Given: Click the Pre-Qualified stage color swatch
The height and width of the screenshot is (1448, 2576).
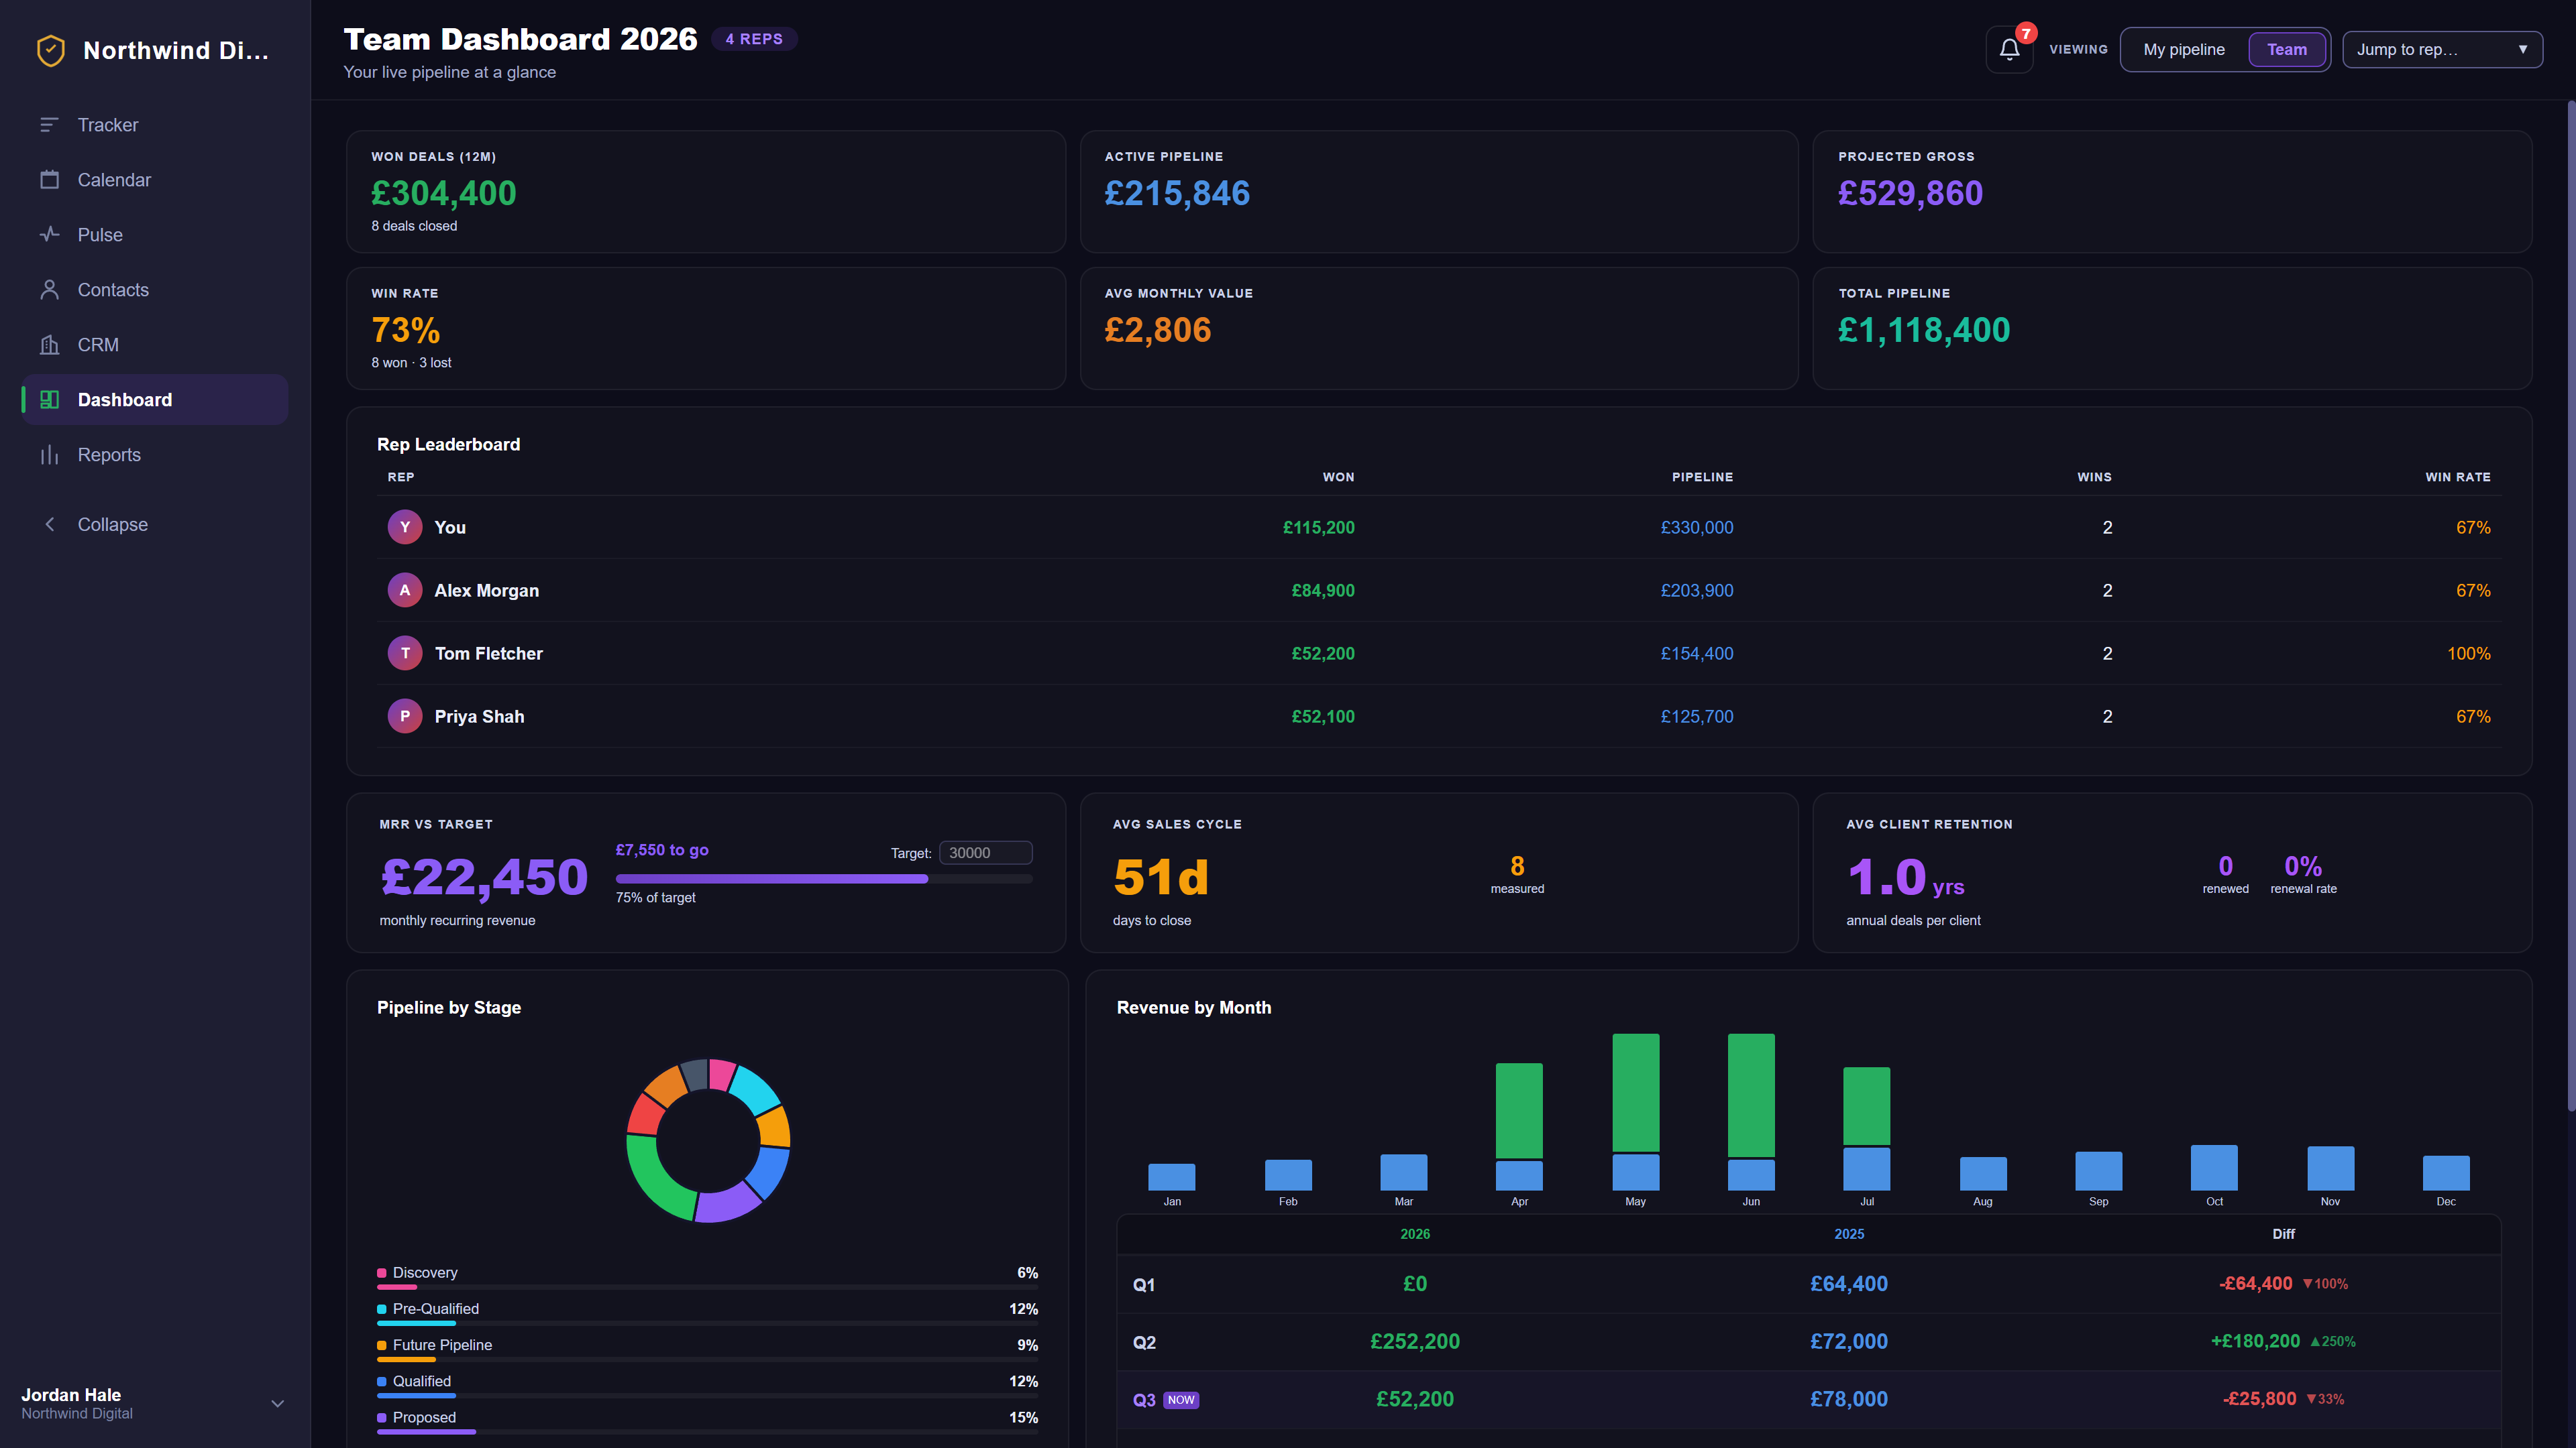Looking at the screenshot, I should [381, 1308].
